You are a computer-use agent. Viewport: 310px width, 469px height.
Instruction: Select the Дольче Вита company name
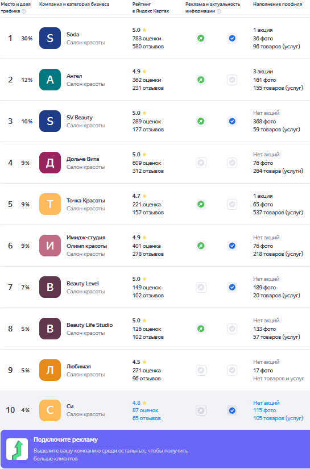click(x=83, y=159)
